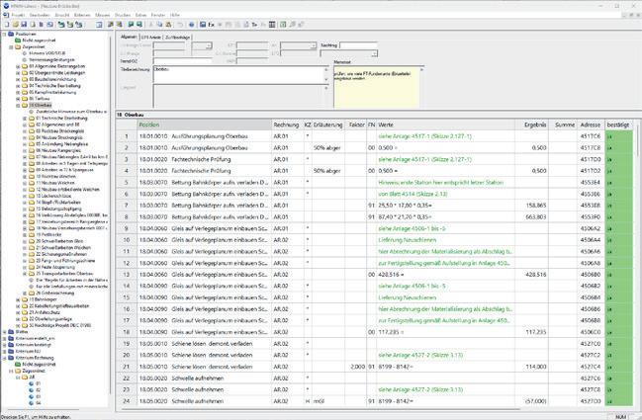Open the Bearbeiten menu
642x420 pixels.
click(40, 15)
